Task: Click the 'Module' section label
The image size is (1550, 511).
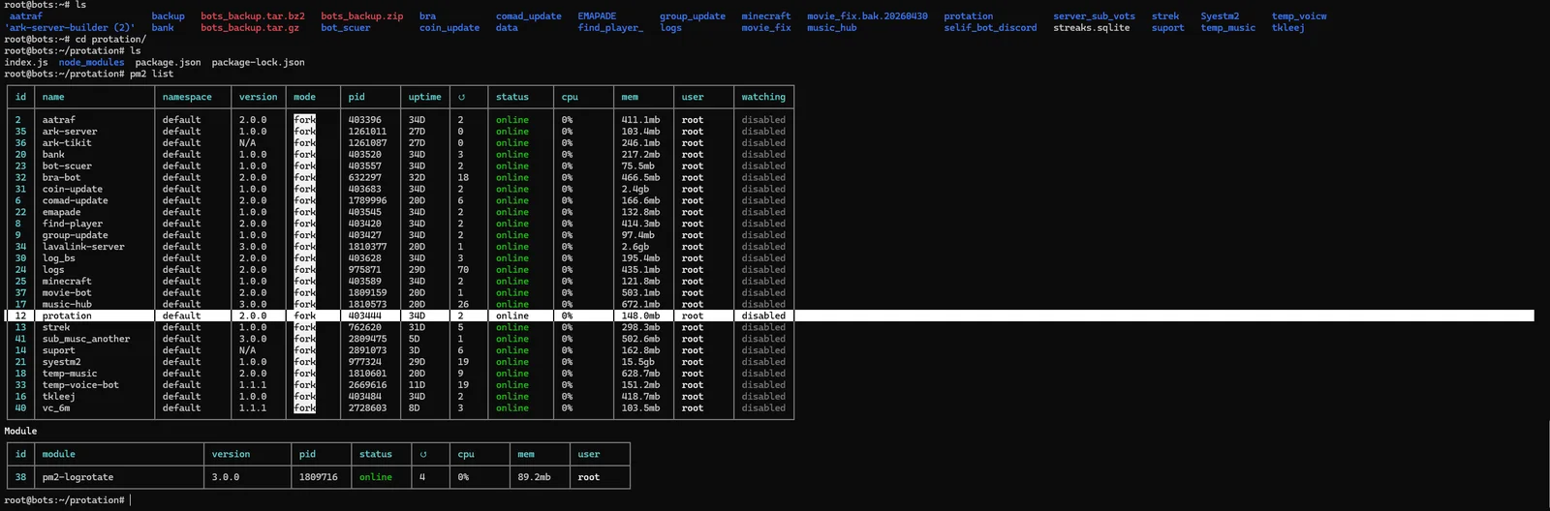Action: click(20, 432)
